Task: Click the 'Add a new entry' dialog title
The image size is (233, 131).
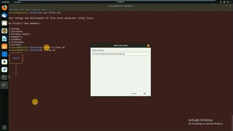Action: tap(121, 45)
